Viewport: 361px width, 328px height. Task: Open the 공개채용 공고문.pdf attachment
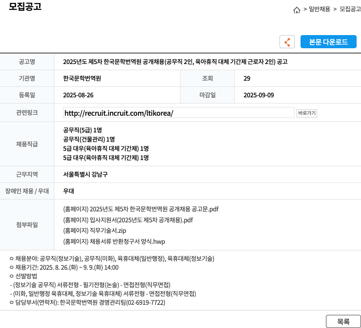coord(141,209)
